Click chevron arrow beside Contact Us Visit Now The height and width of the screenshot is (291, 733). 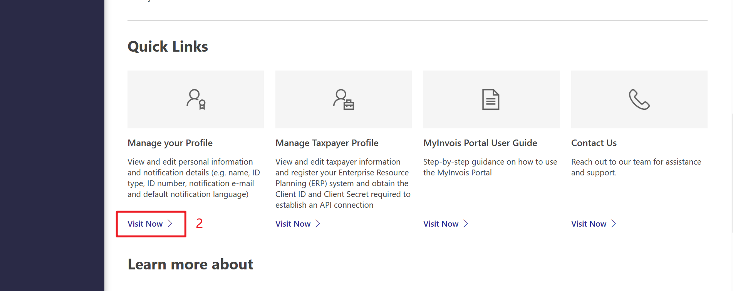click(x=614, y=224)
